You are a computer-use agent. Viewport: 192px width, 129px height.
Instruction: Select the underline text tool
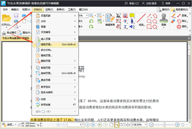coord(125,27)
